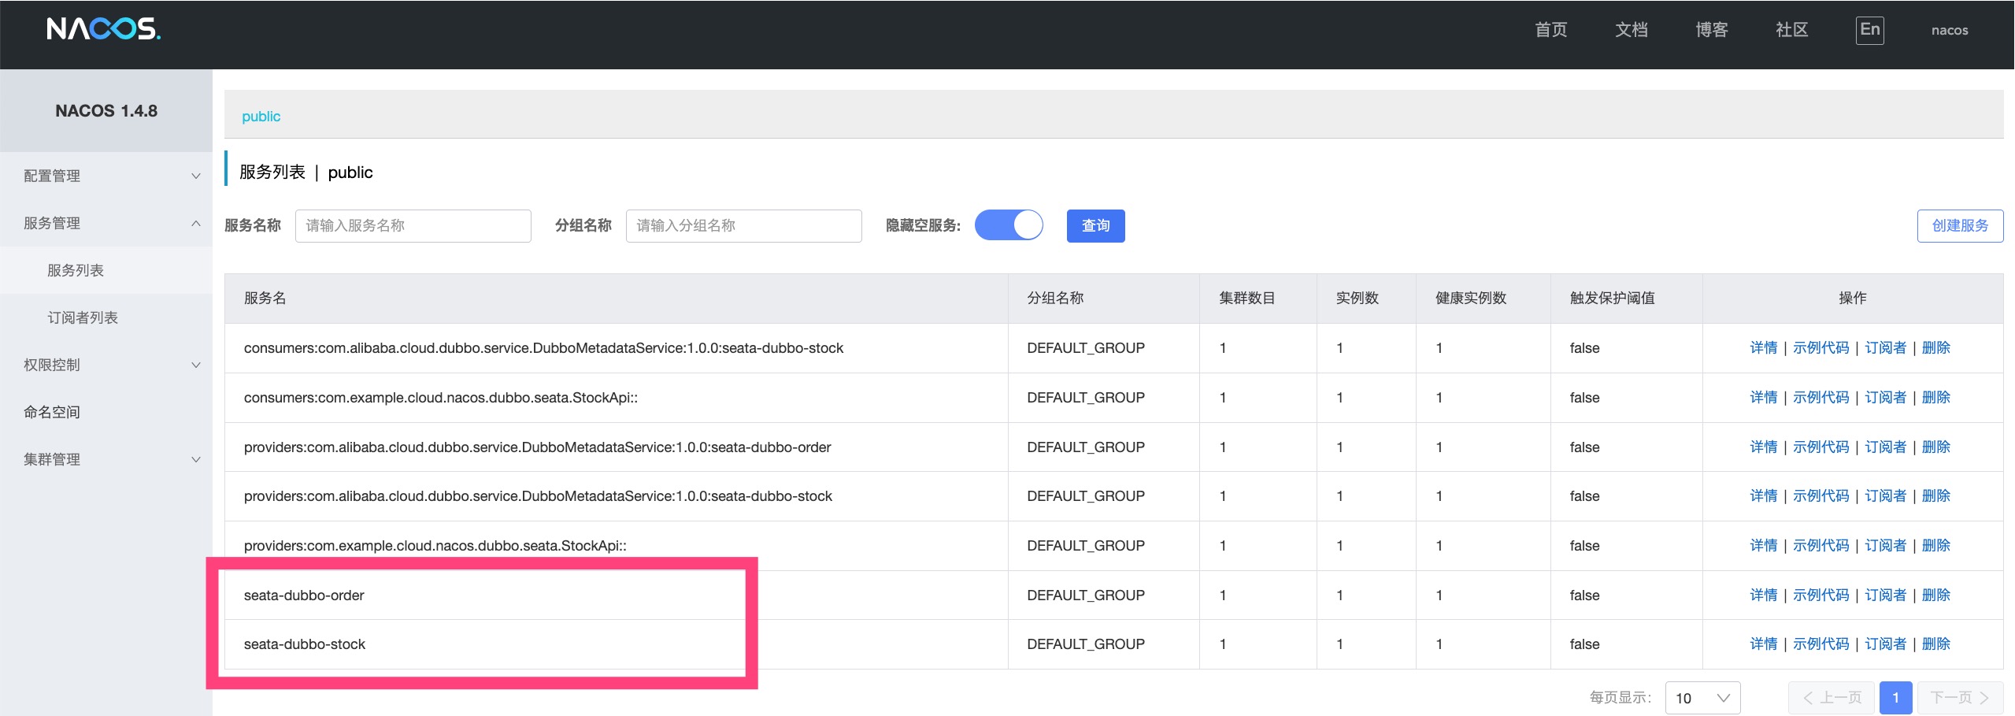Select page 1 in pagination
2015x716 pixels.
(x=1895, y=698)
